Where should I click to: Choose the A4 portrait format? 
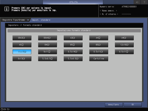[x=99, y=38]
